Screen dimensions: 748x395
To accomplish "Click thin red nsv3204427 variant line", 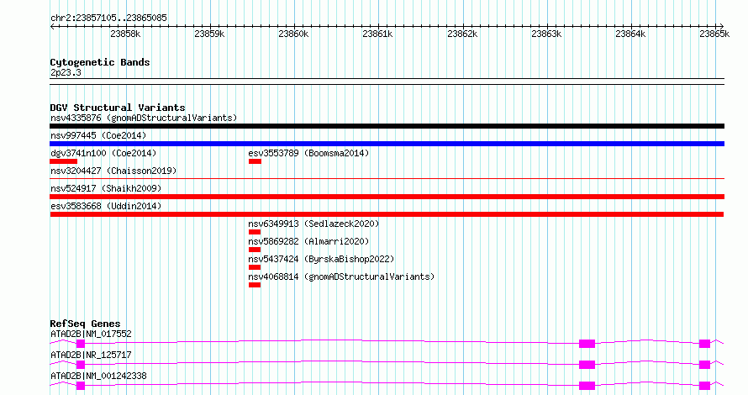I will click(x=387, y=179).
